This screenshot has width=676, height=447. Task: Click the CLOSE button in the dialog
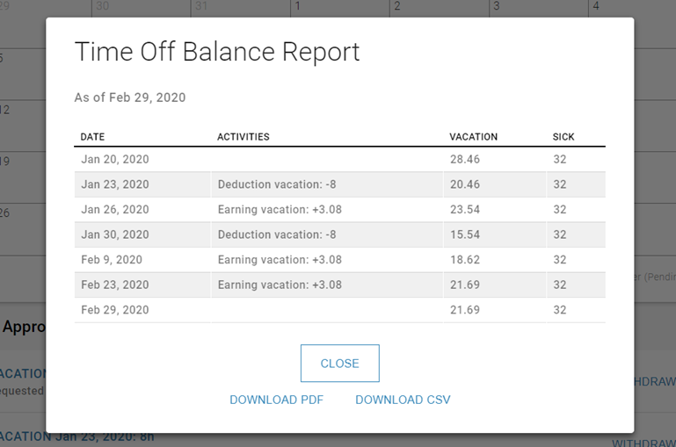point(339,364)
